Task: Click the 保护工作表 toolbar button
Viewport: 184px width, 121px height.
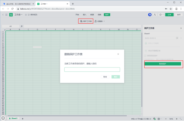Action: pos(86,21)
